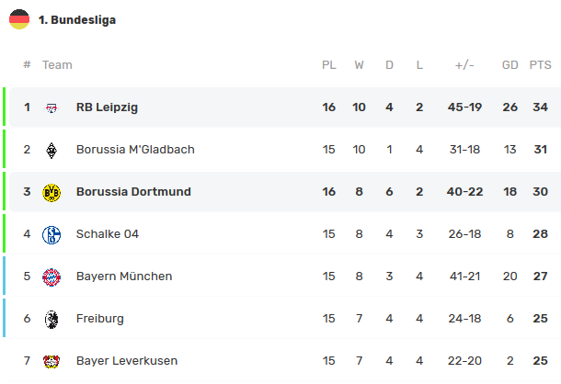Select the Schalke 04 team name
Viewport: 561px width, 384px height.
click(x=108, y=234)
